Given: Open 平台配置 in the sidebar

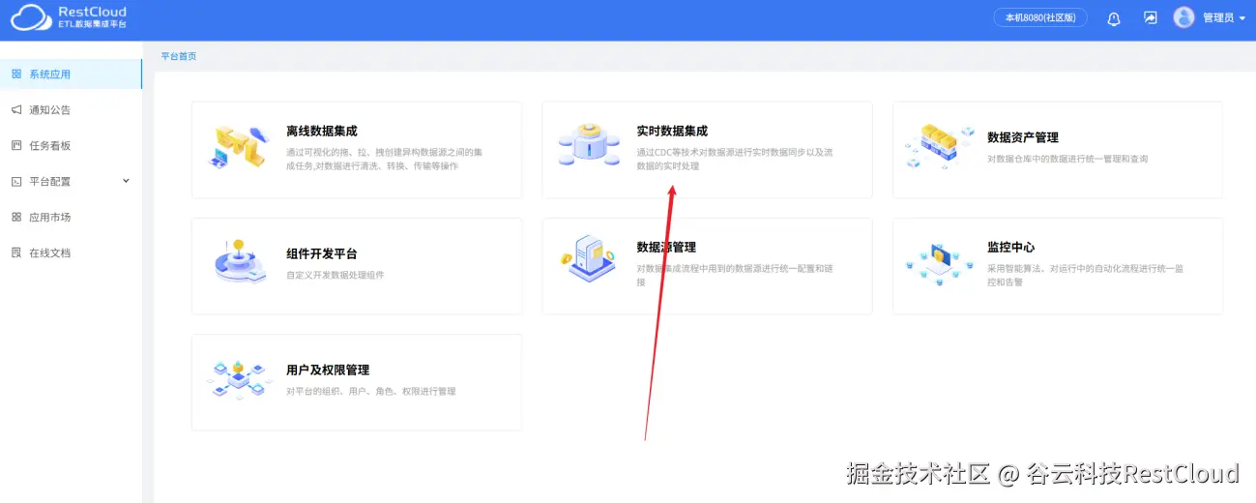Looking at the screenshot, I should (x=71, y=182).
